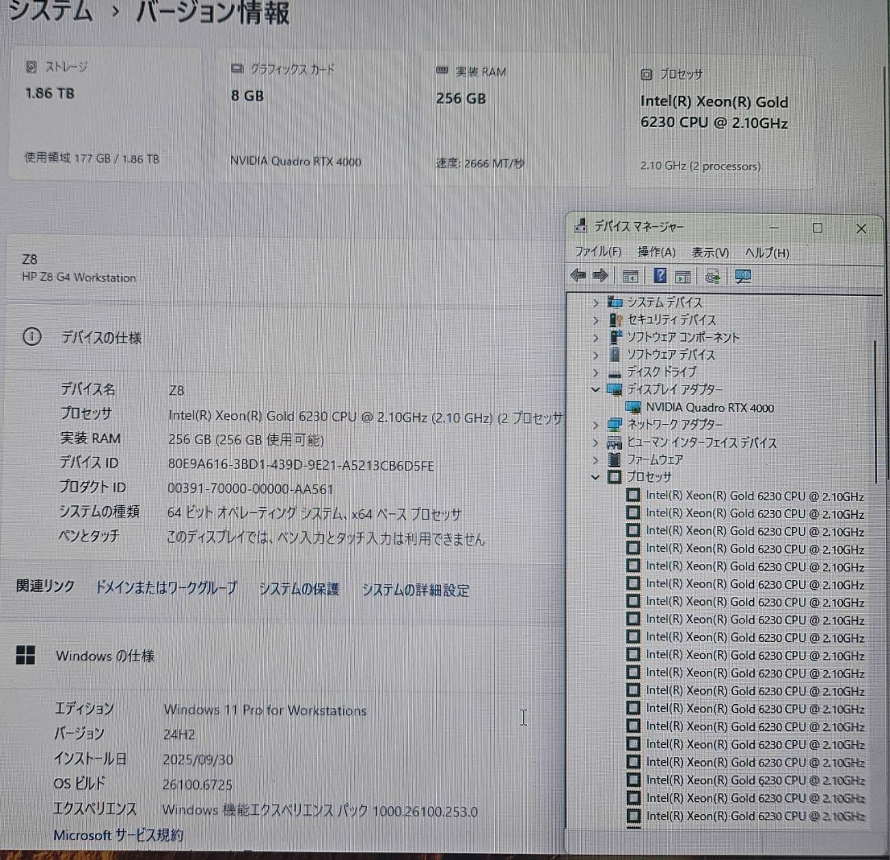Viewport: 890px width, 860px height.
Task: Select the first Intel Xeon Gold 6230 processor entry
Action: click(754, 495)
